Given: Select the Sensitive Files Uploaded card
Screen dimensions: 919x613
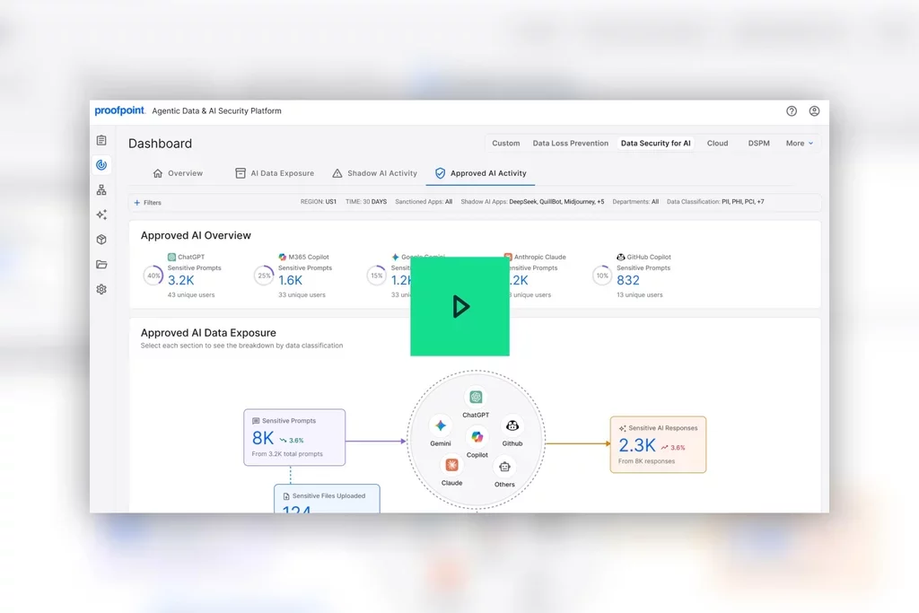Looking at the screenshot, I should tap(327, 498).
